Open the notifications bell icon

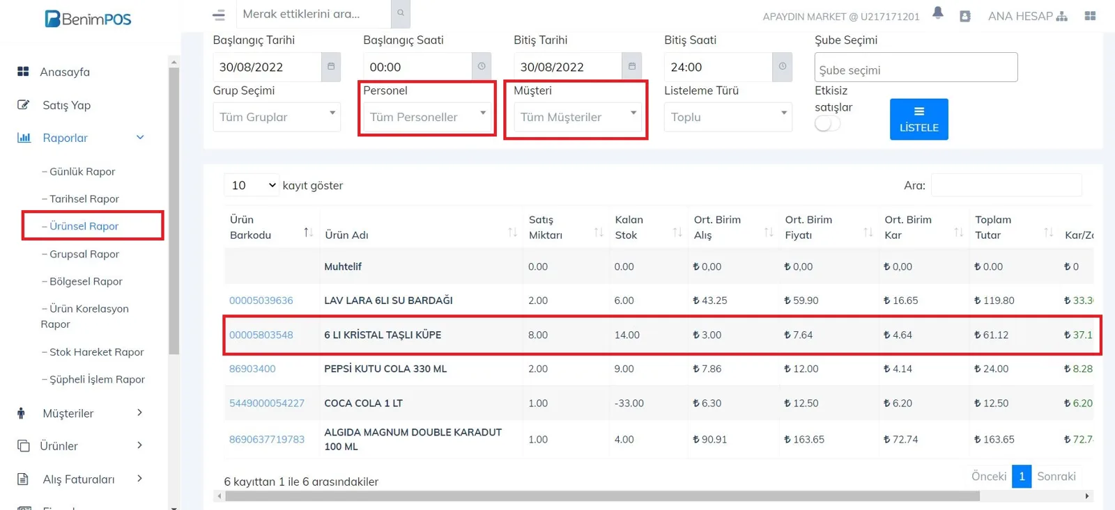[938, 13]
